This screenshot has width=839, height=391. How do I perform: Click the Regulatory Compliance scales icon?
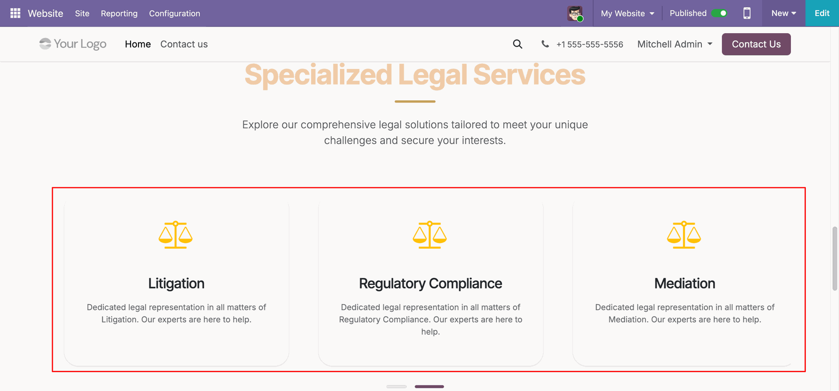click(x=430, y=235)
